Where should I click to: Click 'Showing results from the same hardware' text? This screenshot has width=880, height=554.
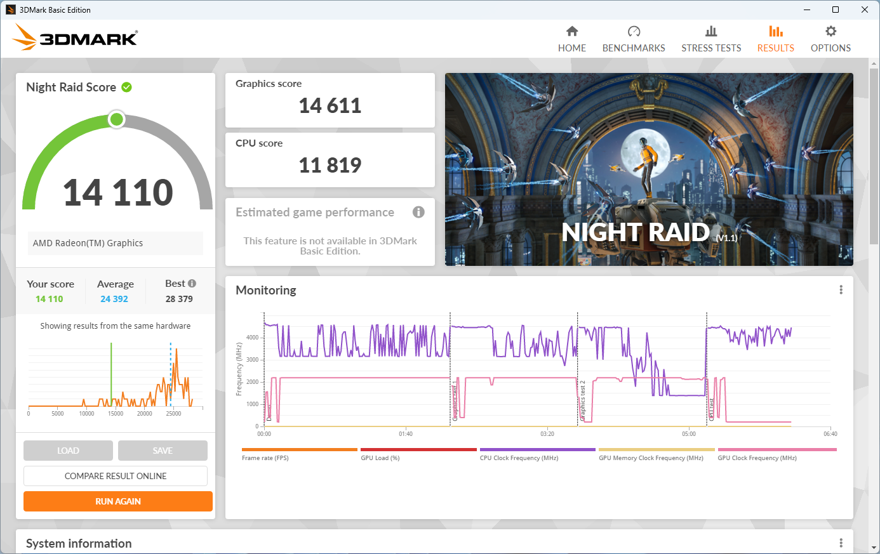point(116,326)
